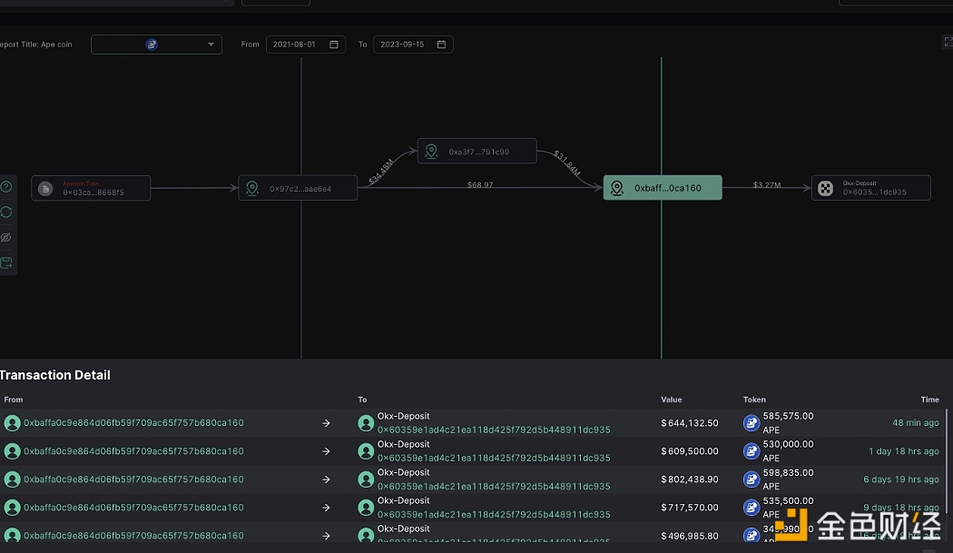Select the 0xa3f7...791c99 address node
This screenshot has width=953, height=553.
pos(477,151)
